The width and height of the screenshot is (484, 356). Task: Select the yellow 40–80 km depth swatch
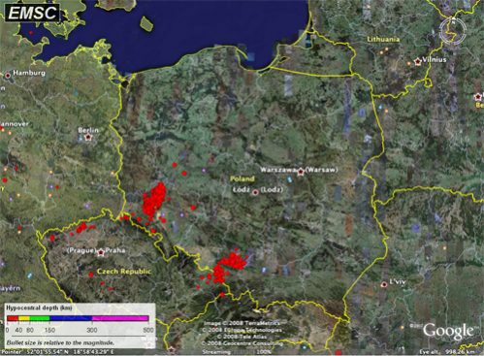[24, 318]
